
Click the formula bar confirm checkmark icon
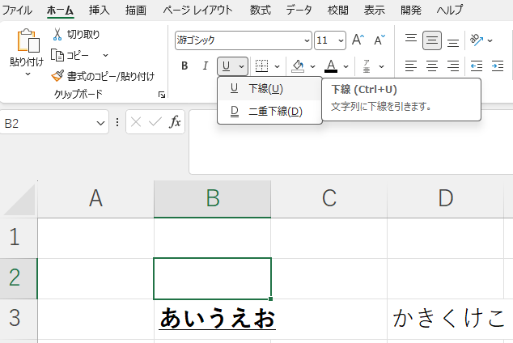coord(155,122)
